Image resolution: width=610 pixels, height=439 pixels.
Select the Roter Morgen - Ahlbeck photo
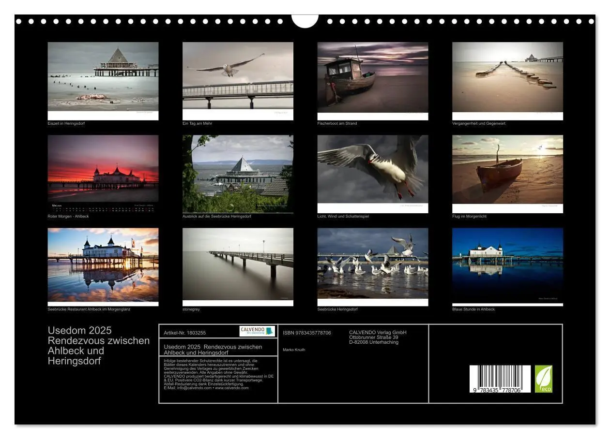point(103,170)
